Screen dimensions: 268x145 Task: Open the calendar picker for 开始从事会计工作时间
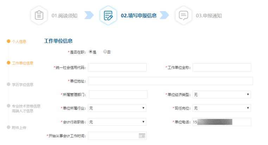click(x=142, y=136)
